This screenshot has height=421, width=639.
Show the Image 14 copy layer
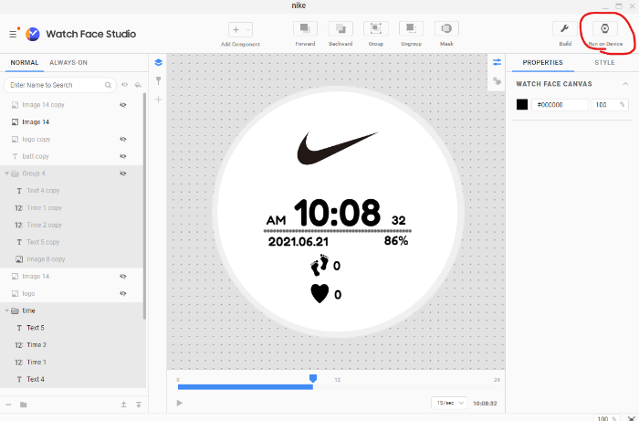point(122,105)
